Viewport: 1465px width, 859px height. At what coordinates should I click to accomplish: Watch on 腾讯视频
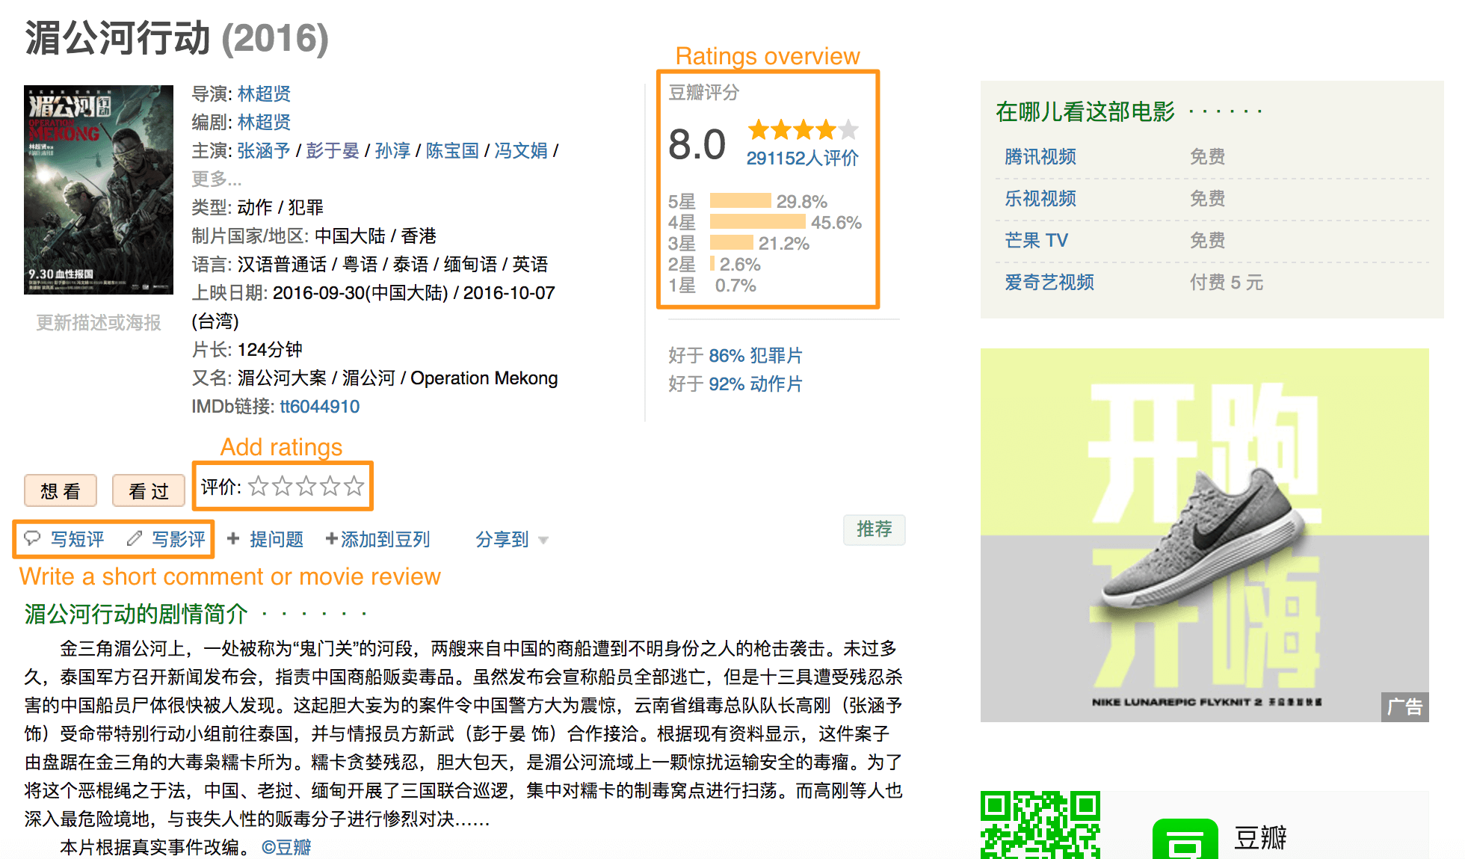(x=1040, y=156)
